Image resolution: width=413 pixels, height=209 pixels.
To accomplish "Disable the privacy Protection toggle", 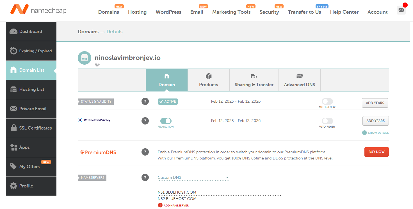I will [166, 121].
